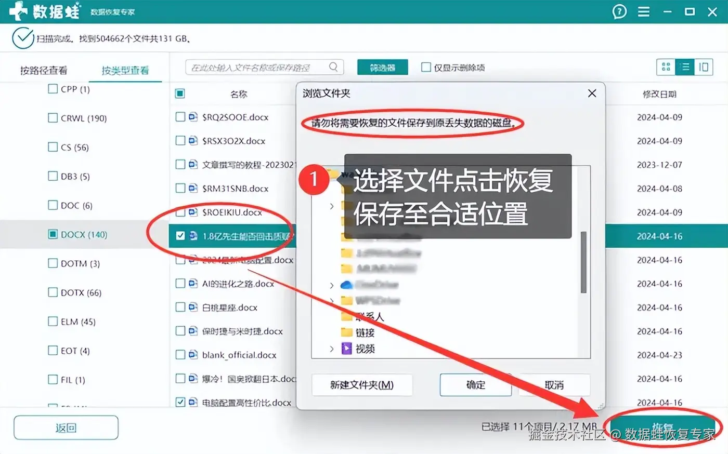The image size is (728, 454).
Task: Switch to thumbnail grid view
Action: 666,67
